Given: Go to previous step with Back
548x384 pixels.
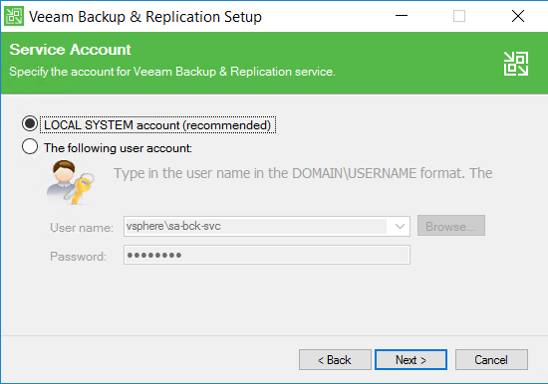Looking at the screenshot, I should point(335,359).
